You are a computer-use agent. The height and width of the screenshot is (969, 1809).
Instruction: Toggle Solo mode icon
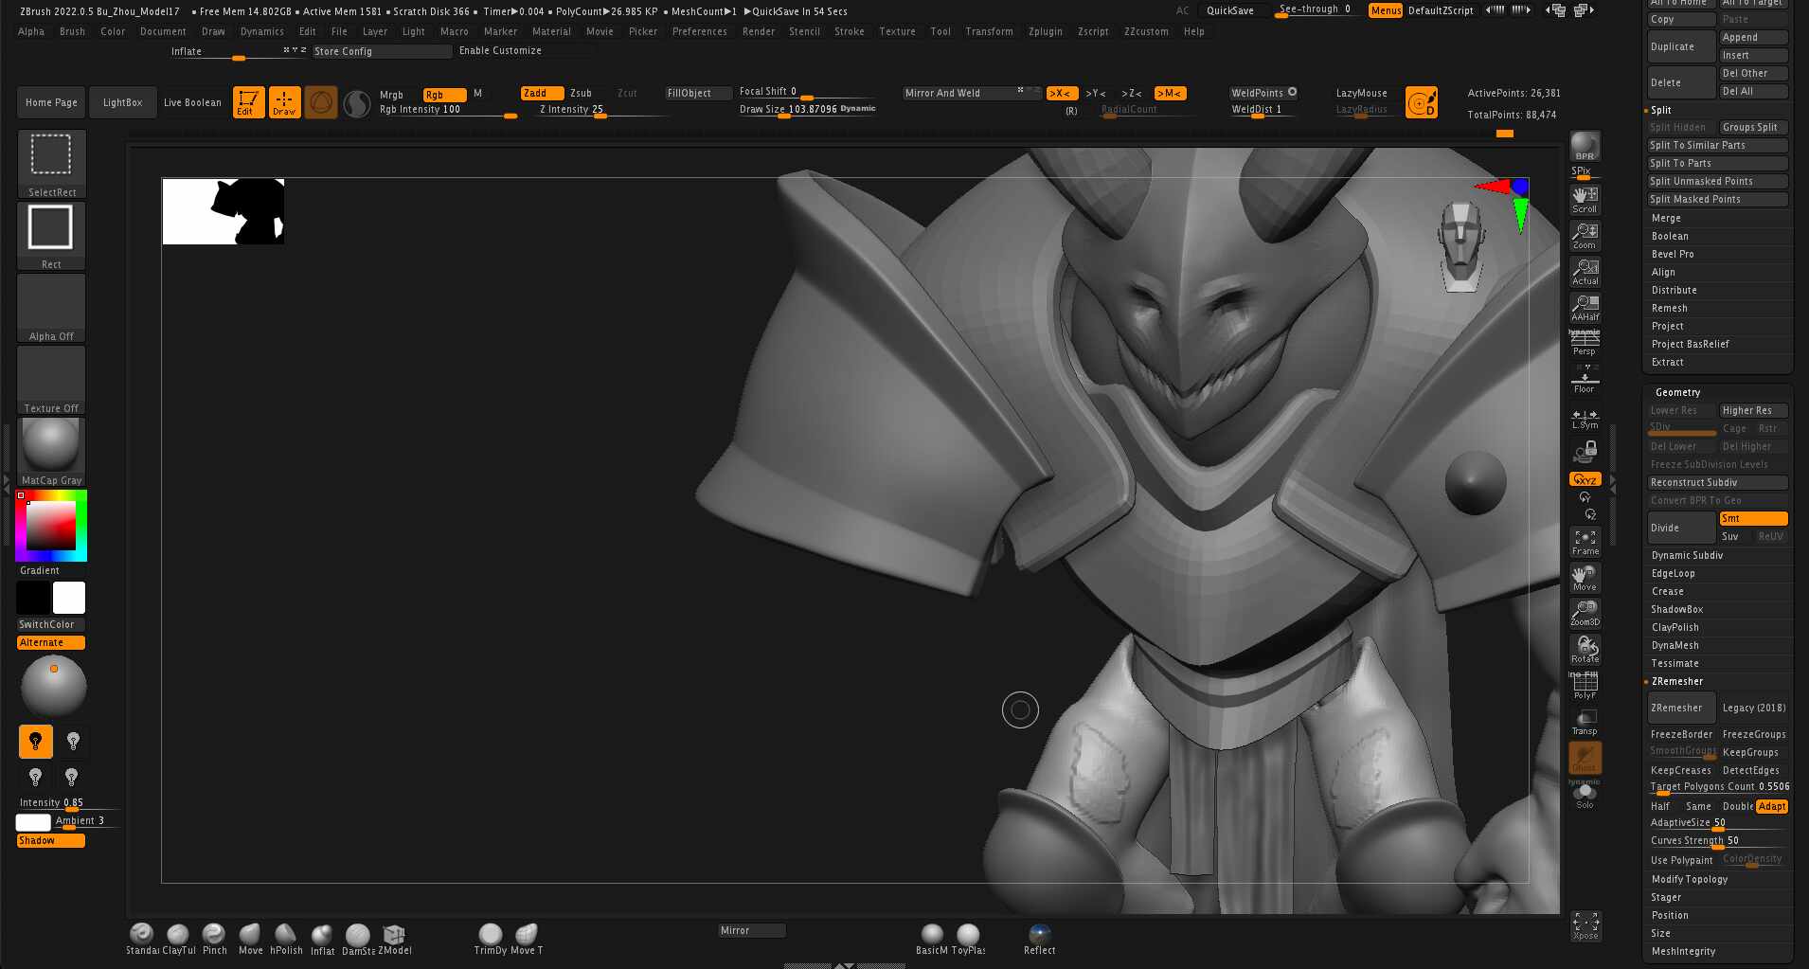click(1585, 796)
